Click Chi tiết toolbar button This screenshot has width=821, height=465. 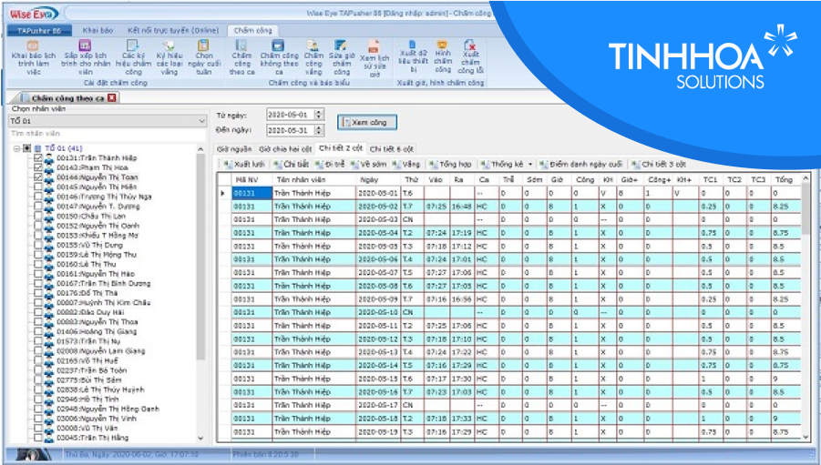point(291,164)
